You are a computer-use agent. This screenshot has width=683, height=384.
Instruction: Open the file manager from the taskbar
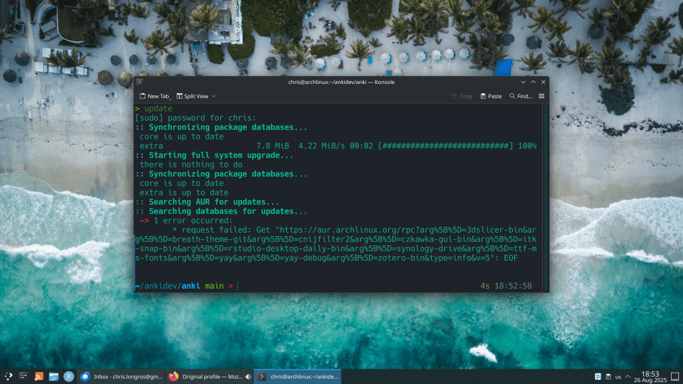tap(53, 377)
